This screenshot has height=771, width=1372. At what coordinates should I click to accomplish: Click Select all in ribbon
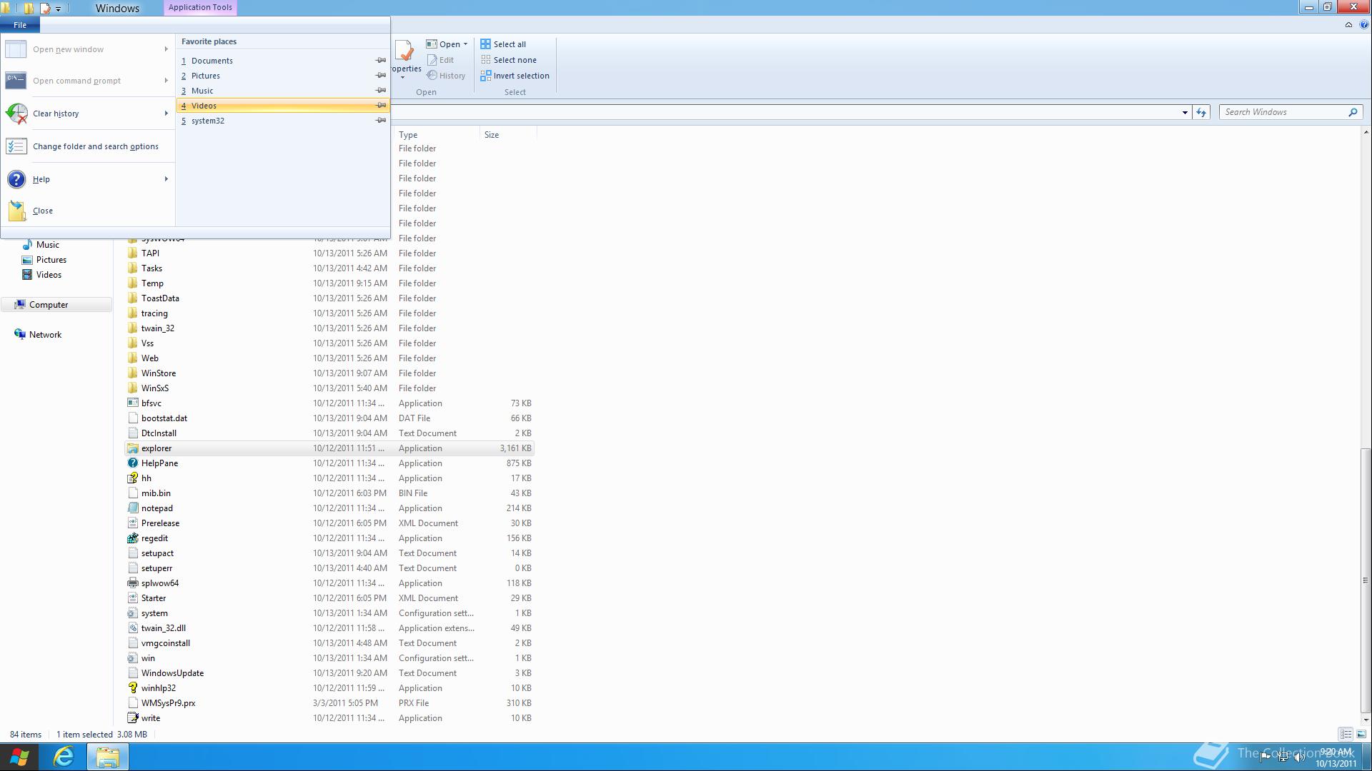[503, 44]
